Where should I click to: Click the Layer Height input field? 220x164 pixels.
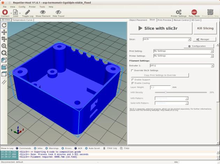(160, 87)
